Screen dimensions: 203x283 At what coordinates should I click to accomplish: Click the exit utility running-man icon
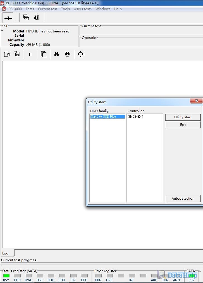[x=37, y=18]
